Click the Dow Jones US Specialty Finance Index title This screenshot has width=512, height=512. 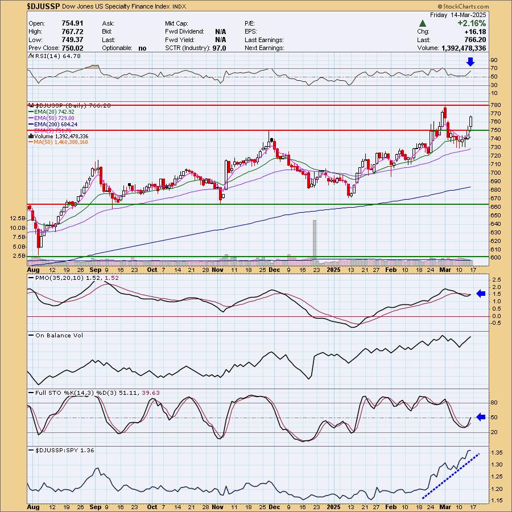tap(115, 6)
